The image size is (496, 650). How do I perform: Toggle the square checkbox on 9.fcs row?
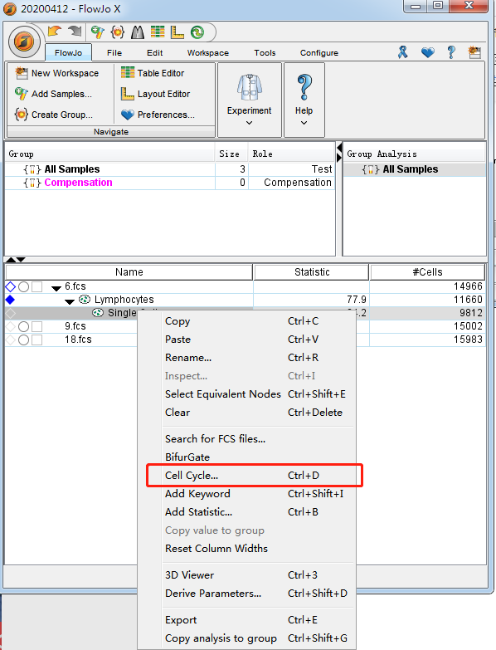37,326
